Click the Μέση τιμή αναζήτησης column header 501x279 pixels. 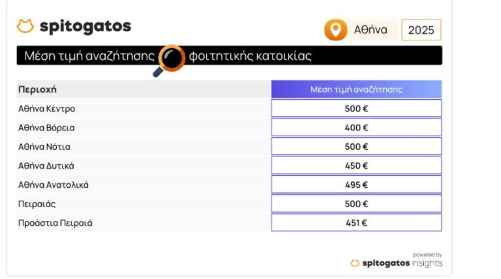pos(356,89)
